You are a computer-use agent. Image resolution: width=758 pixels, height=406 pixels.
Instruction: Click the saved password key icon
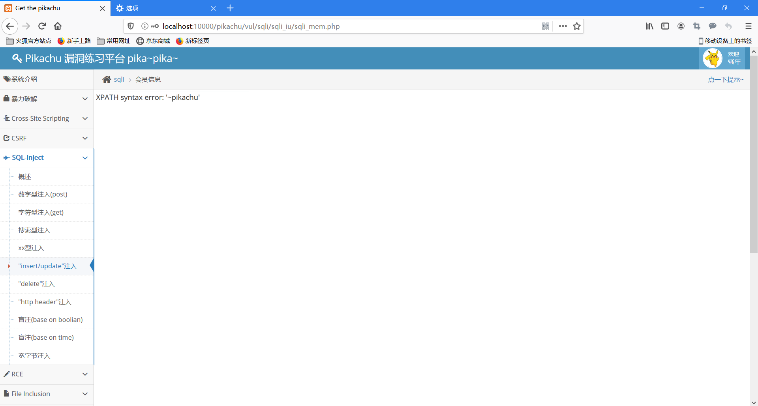pyautogui.click(x=155, y=26)
